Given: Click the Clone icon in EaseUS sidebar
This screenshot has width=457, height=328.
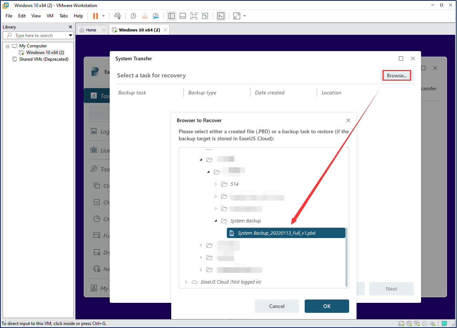Looking at the screenshot, I should tap(97, 185).
